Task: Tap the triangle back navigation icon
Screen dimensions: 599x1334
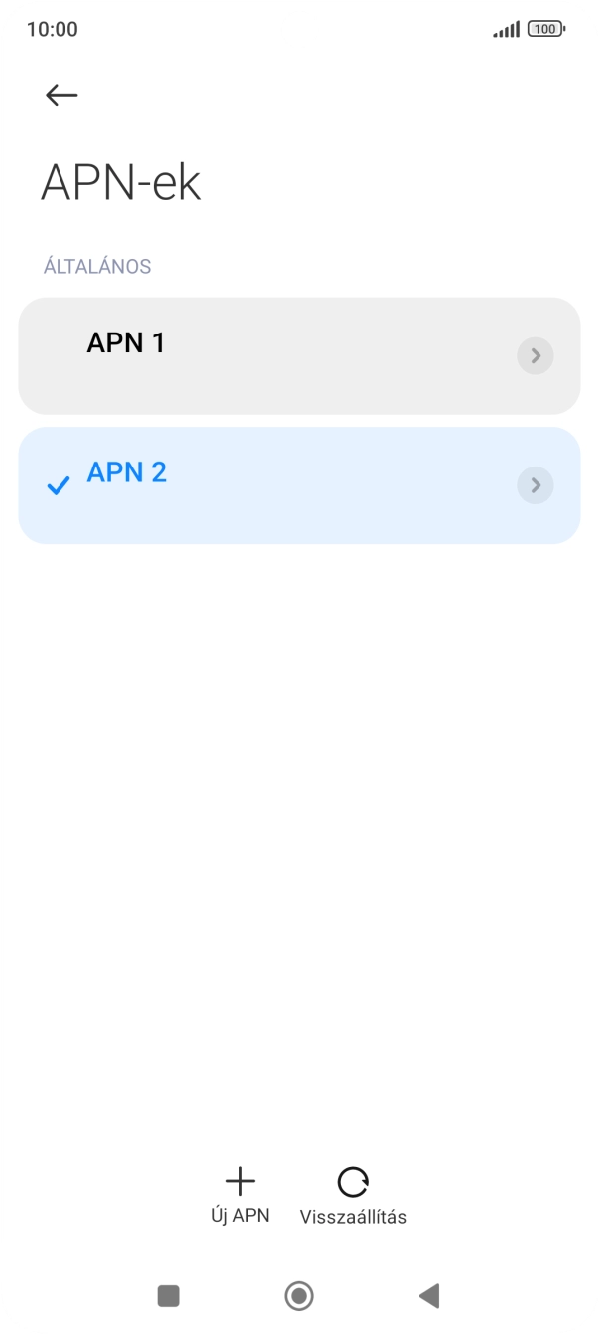Action: [429, 1295]
